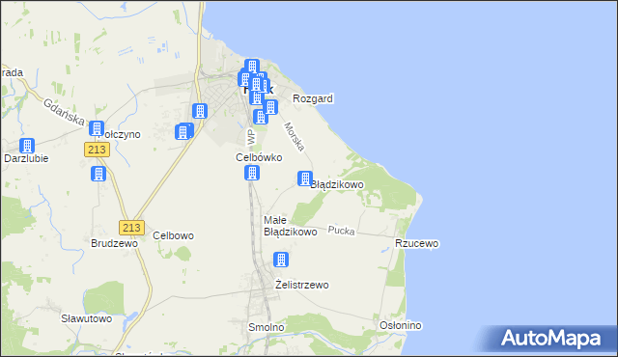618x357 pixels.
Task: Select building marker directly below Celbówko
Action: click(x=252, y=173)
